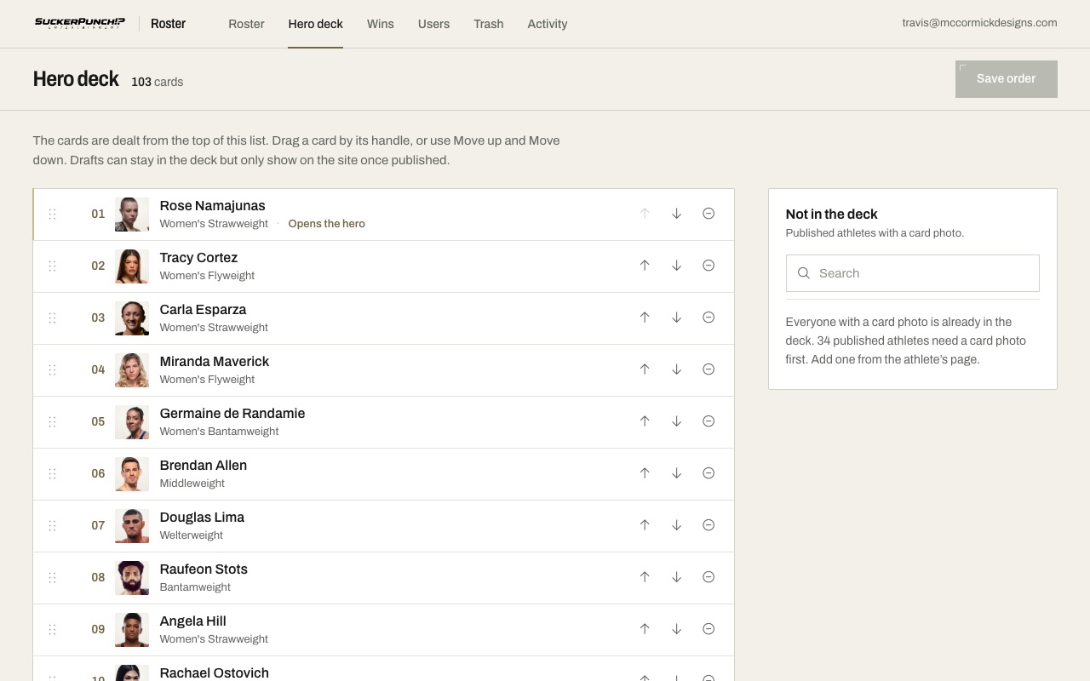The height and width of the screenshot is (681, 1090).
Task: Click the Carla Esparza name
Action: (x=203, y=310)
